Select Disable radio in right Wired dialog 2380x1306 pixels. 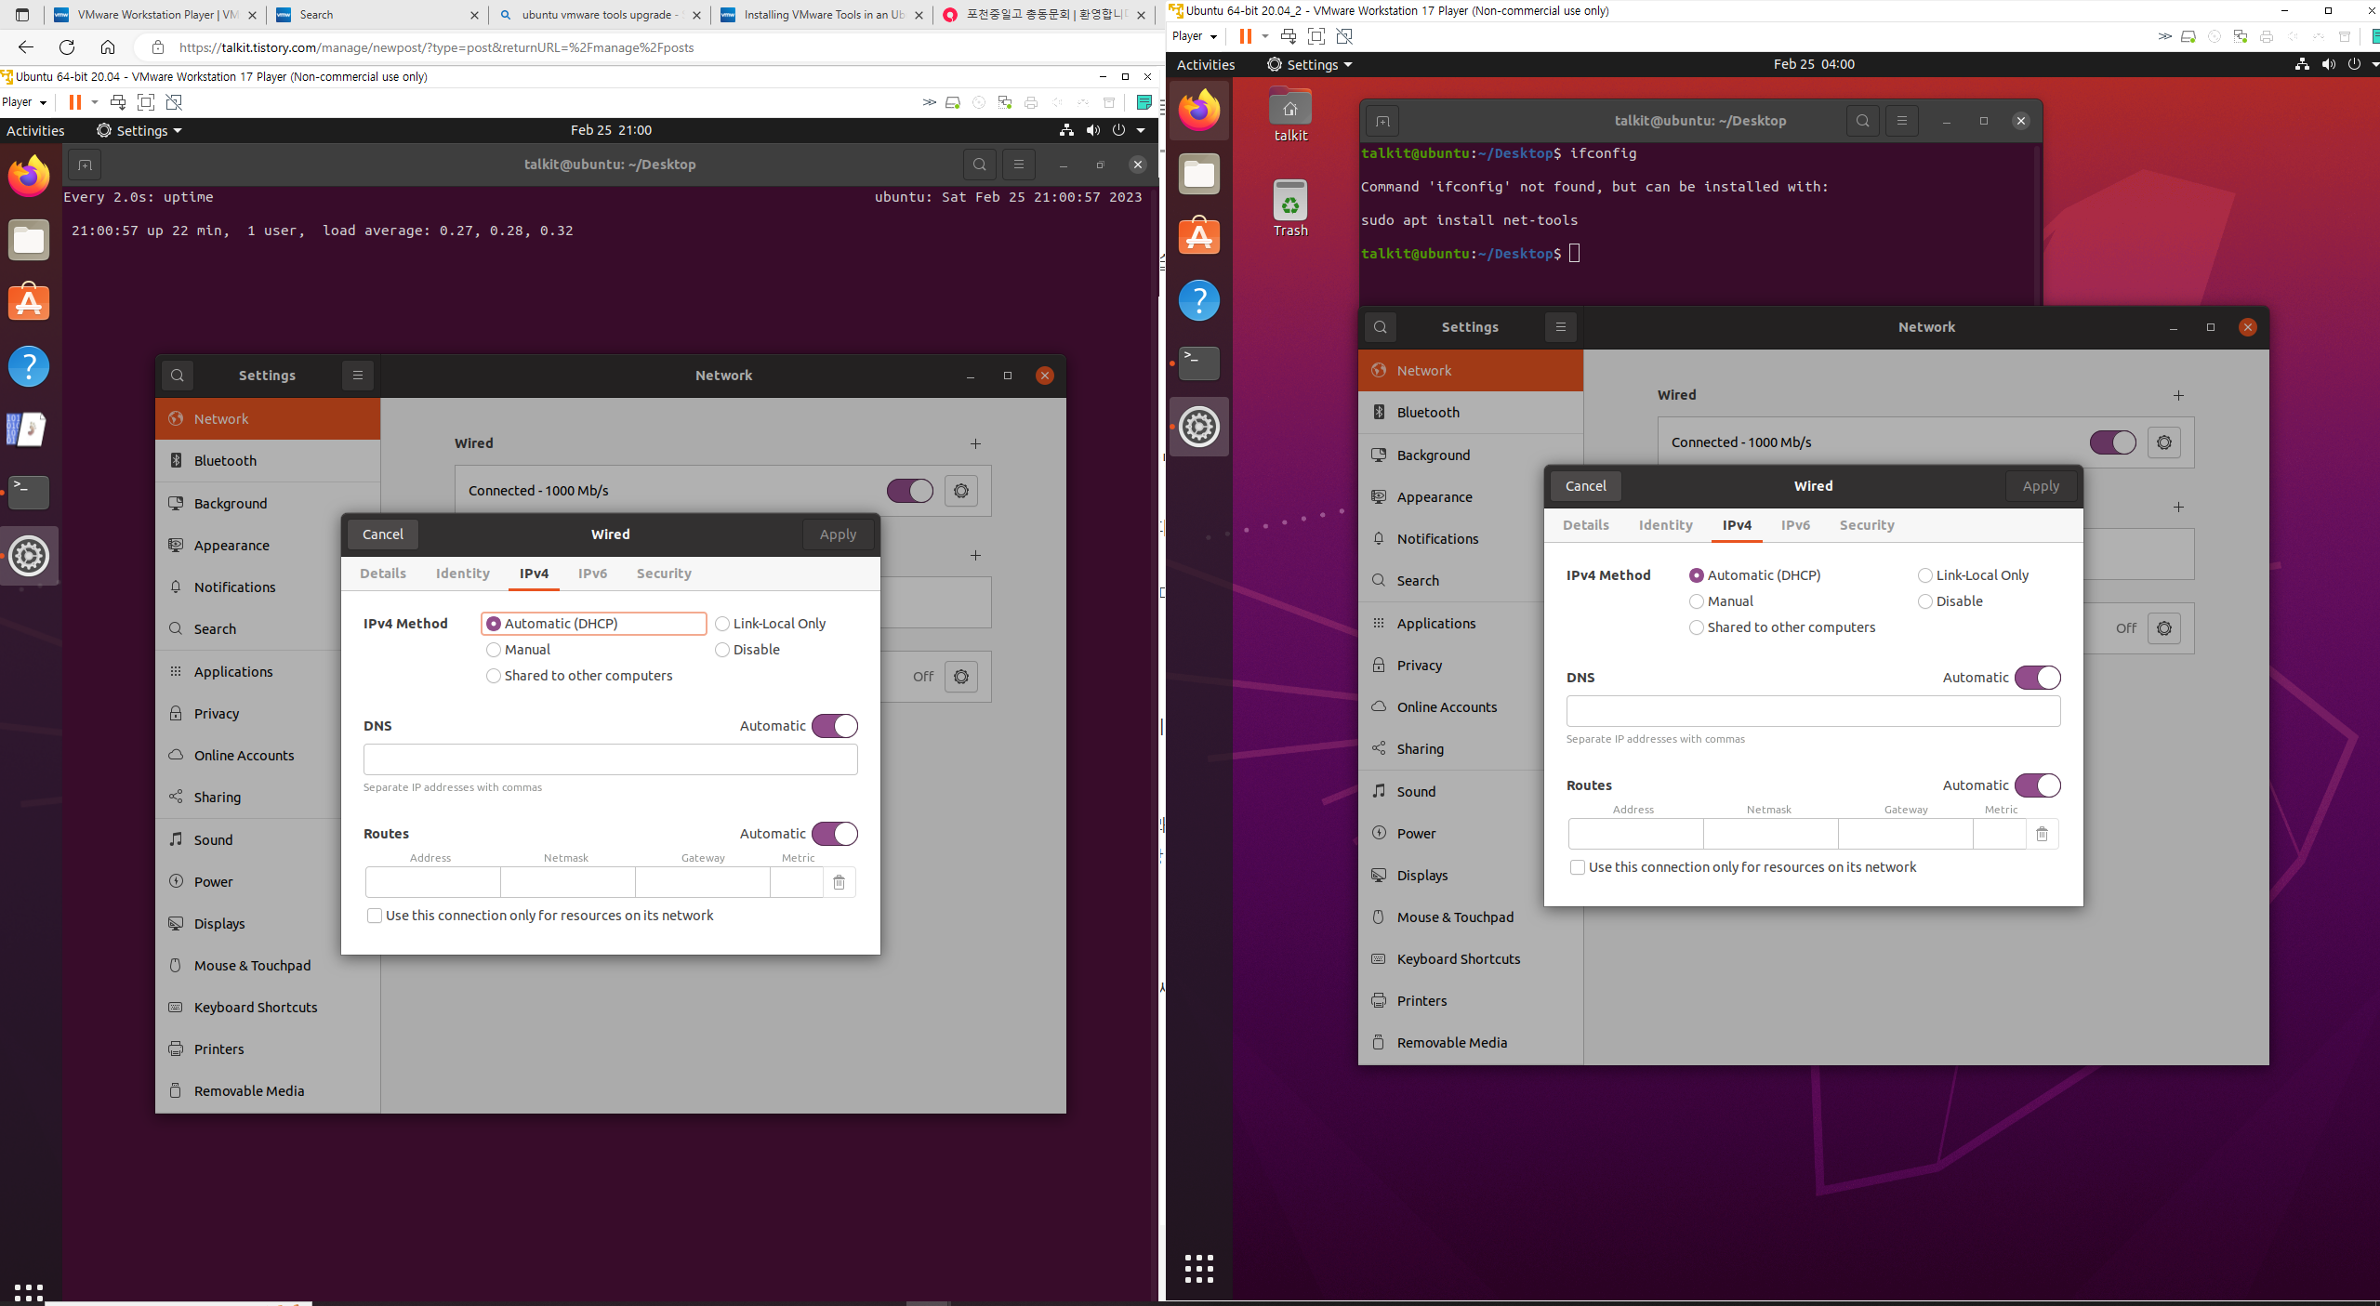pos(1925,601)
